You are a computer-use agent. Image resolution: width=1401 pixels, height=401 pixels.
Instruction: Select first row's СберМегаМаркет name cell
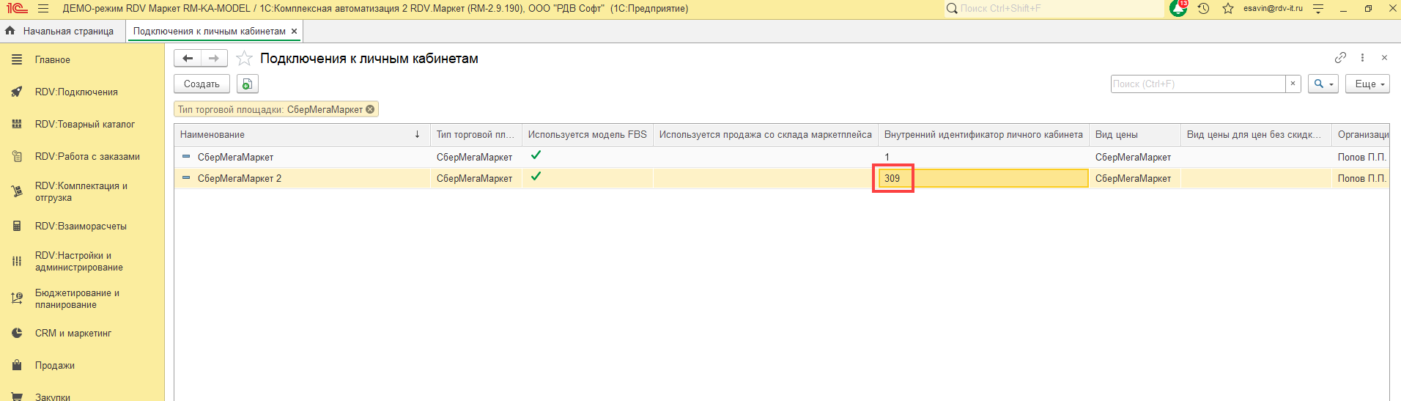302,157
